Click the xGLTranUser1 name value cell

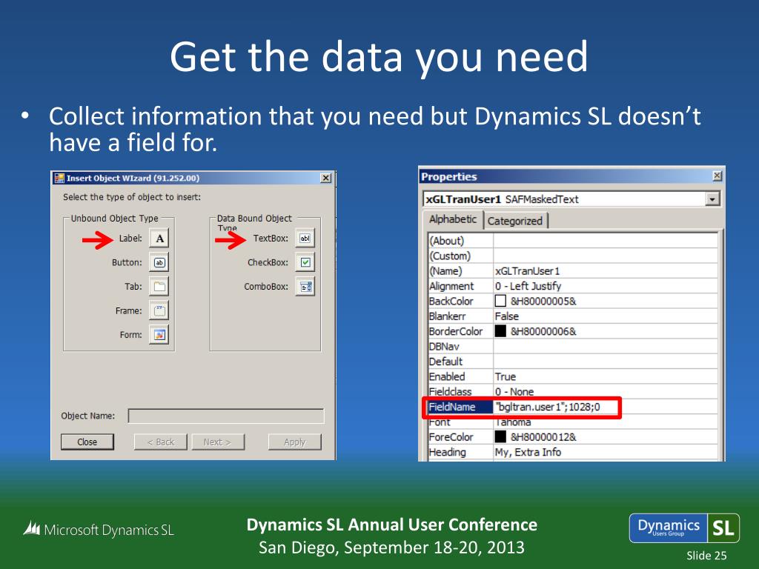tap(606, 271)
